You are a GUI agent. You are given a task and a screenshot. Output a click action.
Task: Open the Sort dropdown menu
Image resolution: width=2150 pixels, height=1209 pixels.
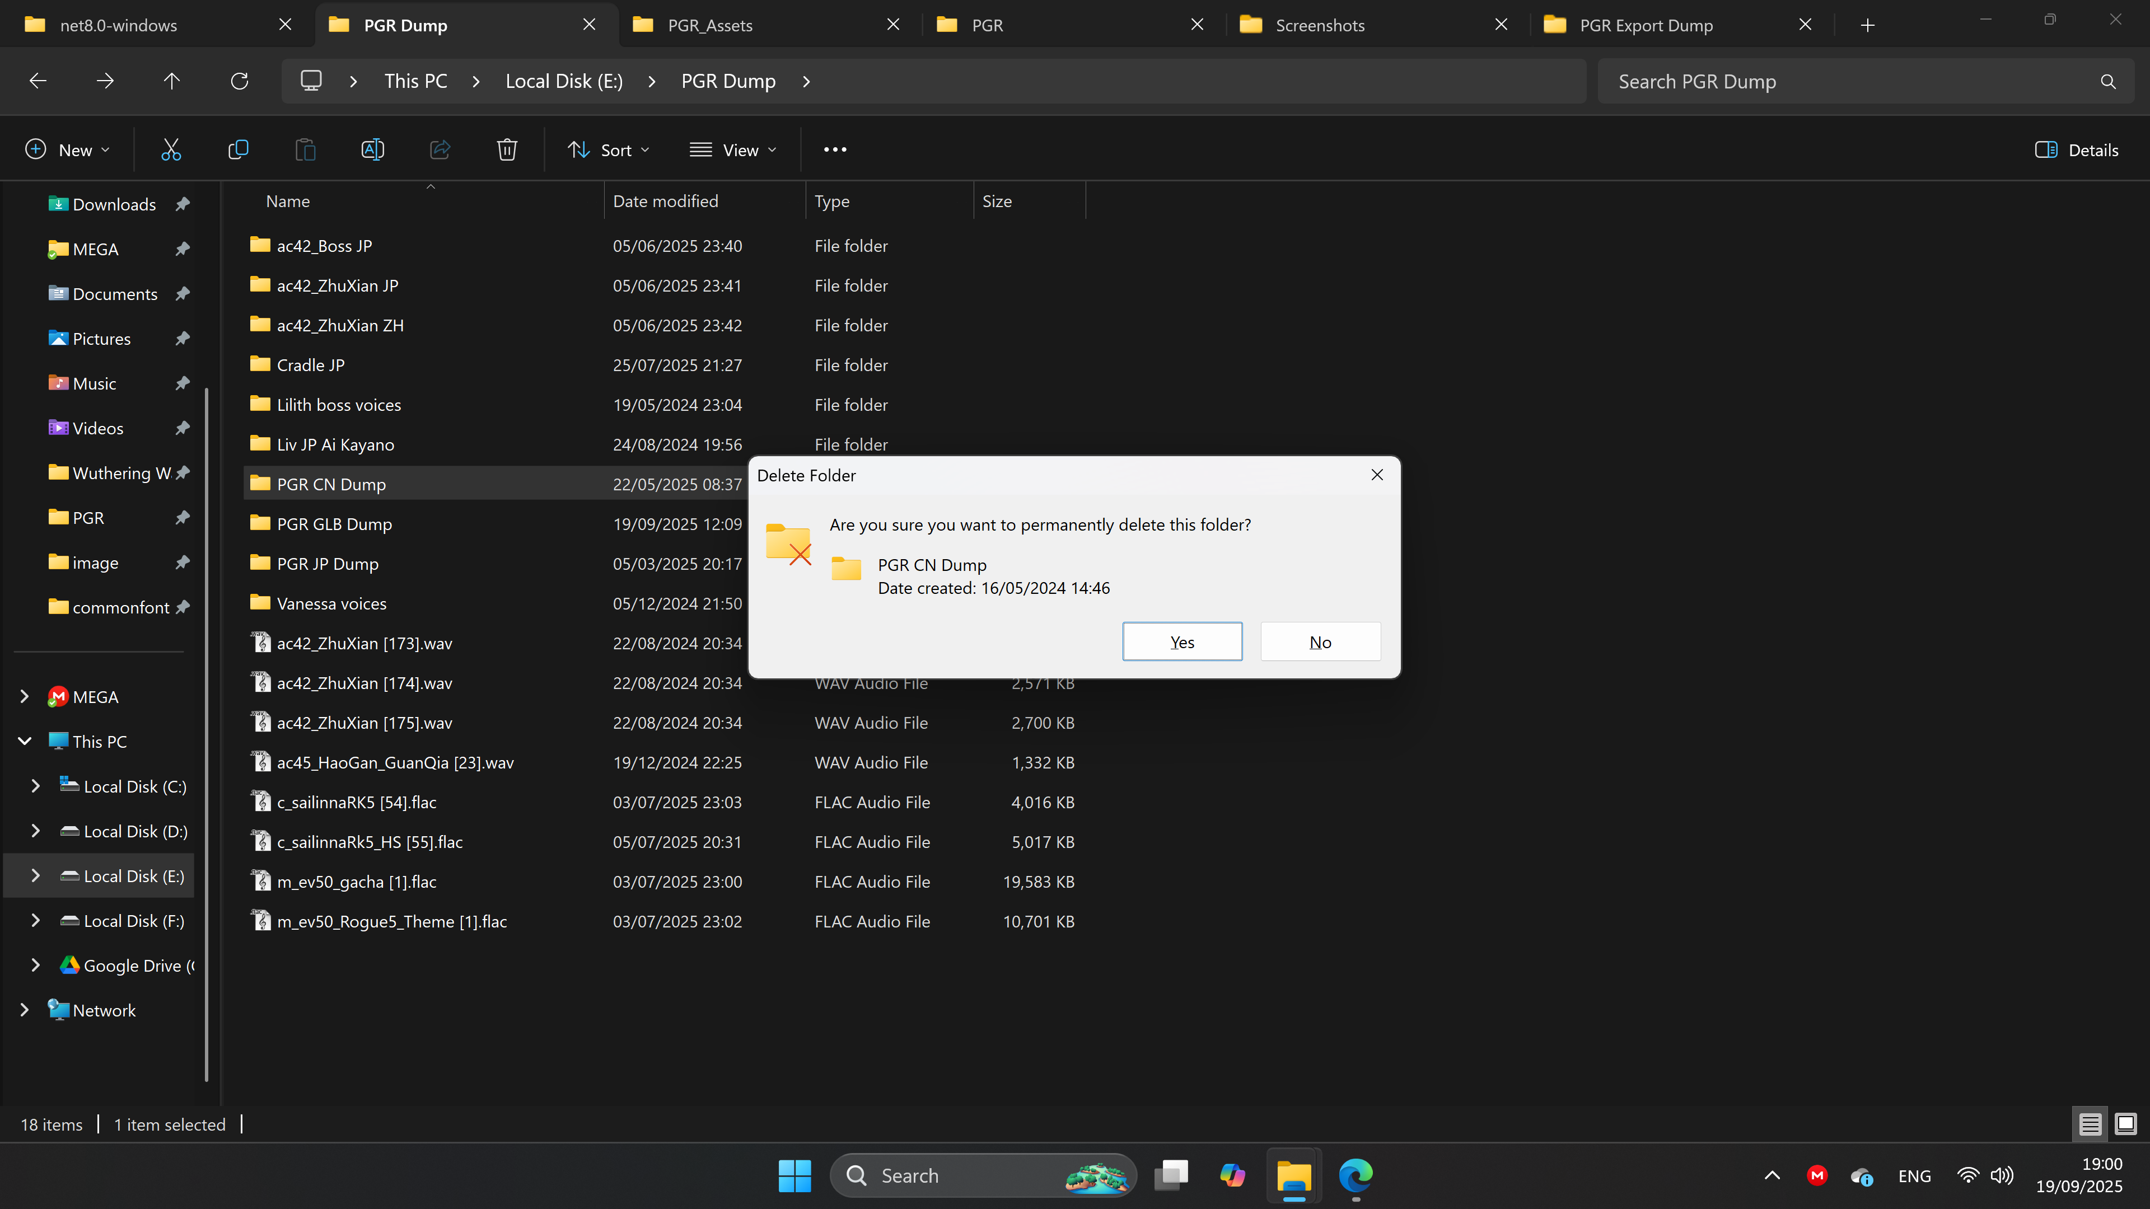coord(609,150)
